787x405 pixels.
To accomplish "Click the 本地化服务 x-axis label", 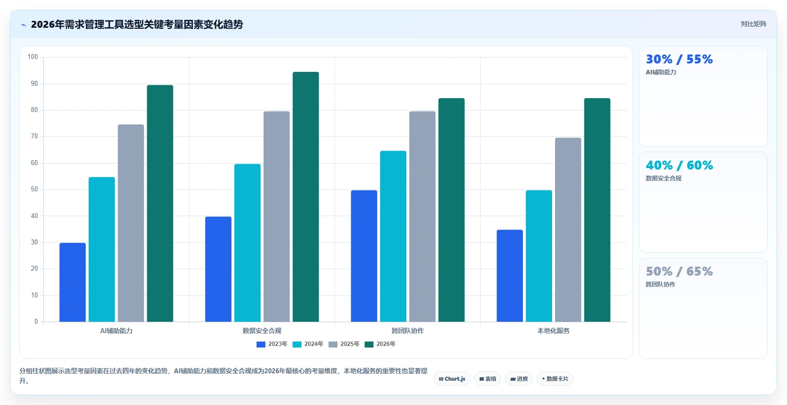I will pyautogui.click(x=554, y=331).
